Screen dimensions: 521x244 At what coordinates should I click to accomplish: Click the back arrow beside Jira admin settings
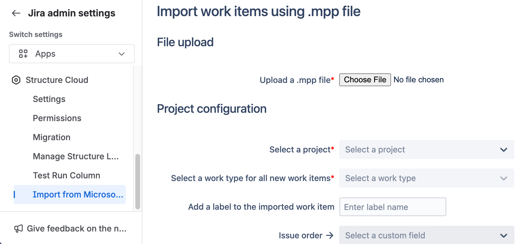pyautogui.click(x=16, y=13)
